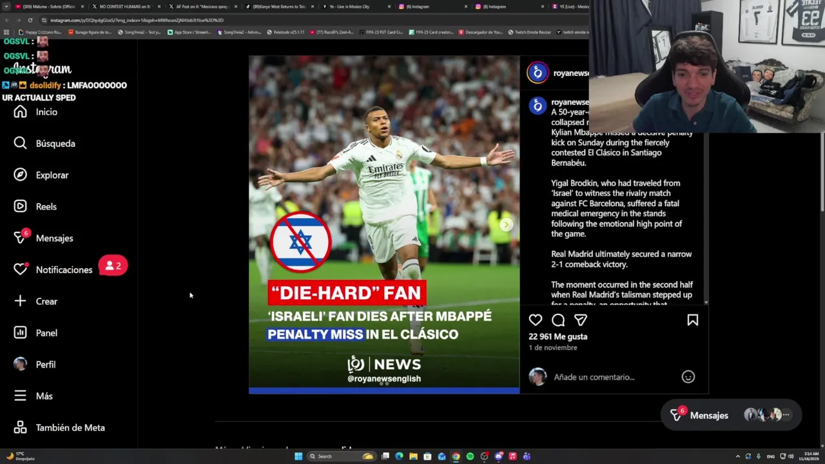Reload the page in browser toolbar
Image resolution: width=825 pixels, height=464 pixels.
click(x=30, y=20)
